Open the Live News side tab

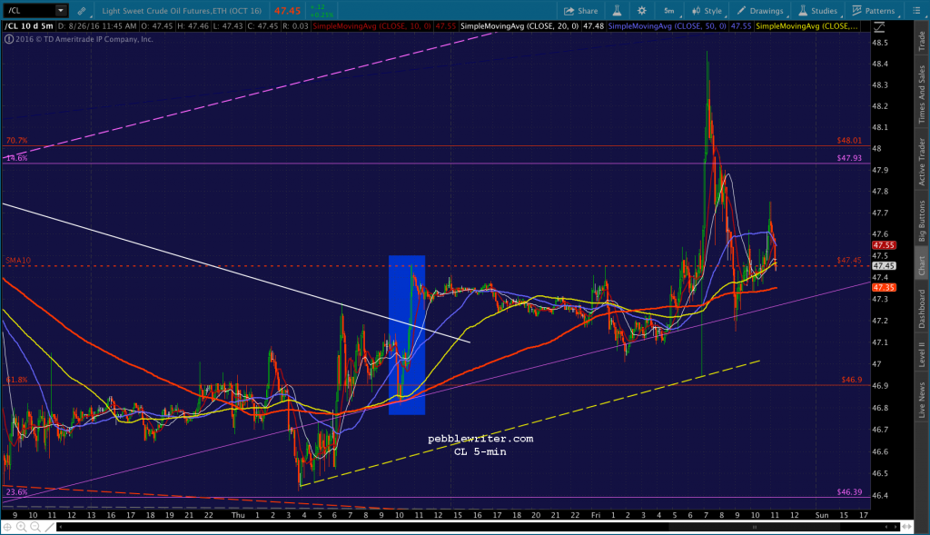point(922,401)
